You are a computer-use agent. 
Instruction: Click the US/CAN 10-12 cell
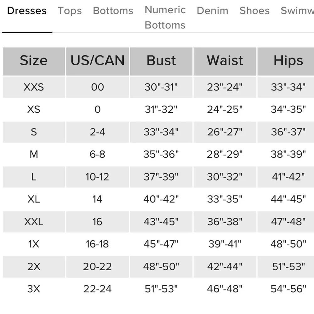click(x=97, y=177)
